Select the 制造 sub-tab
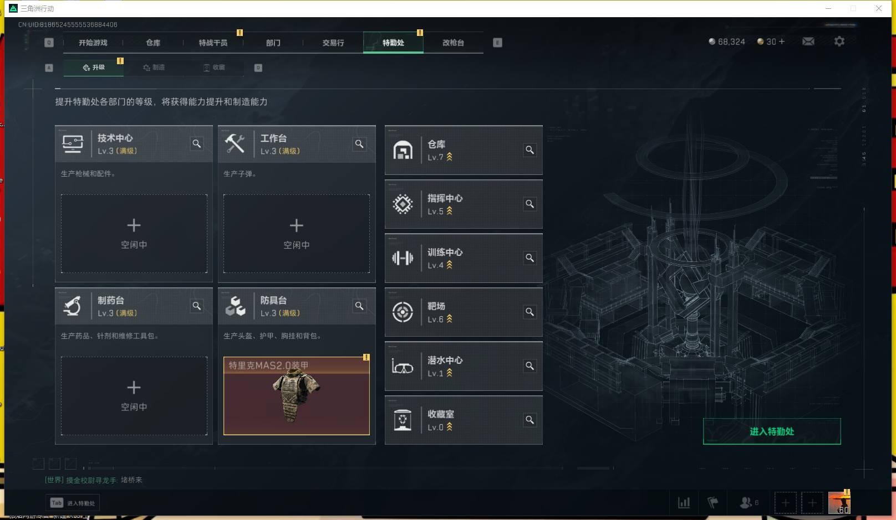The width and height of the screenshot is (896, 520). [154, 68]
